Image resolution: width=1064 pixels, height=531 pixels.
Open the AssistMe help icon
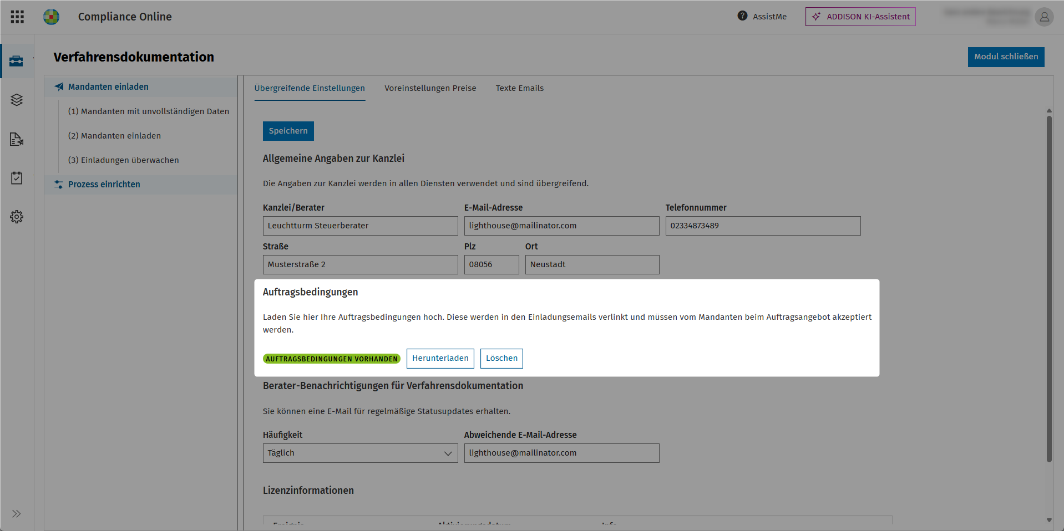(x=742, y=16)
